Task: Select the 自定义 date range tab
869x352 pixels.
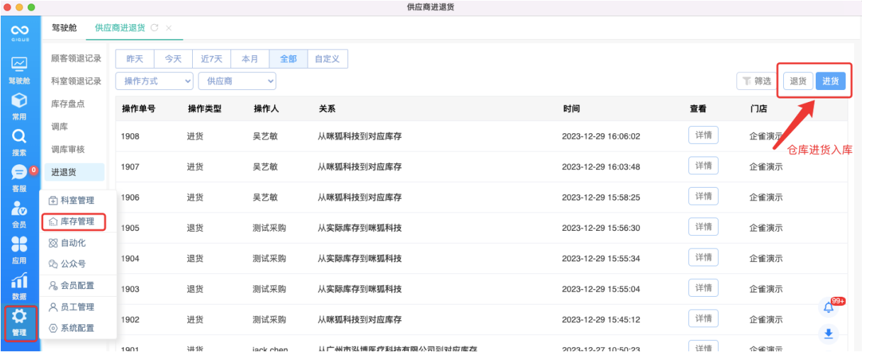Action: coord(327,59)
